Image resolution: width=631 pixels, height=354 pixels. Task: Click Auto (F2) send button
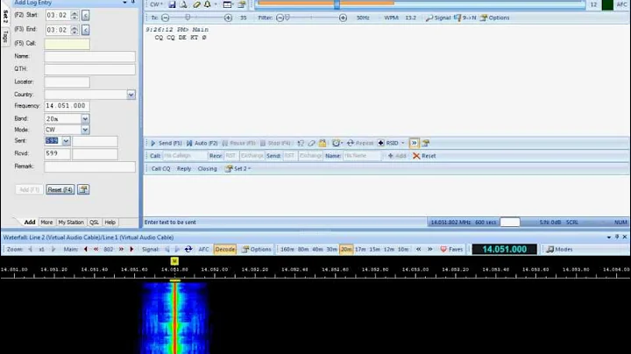pos(202,143)
